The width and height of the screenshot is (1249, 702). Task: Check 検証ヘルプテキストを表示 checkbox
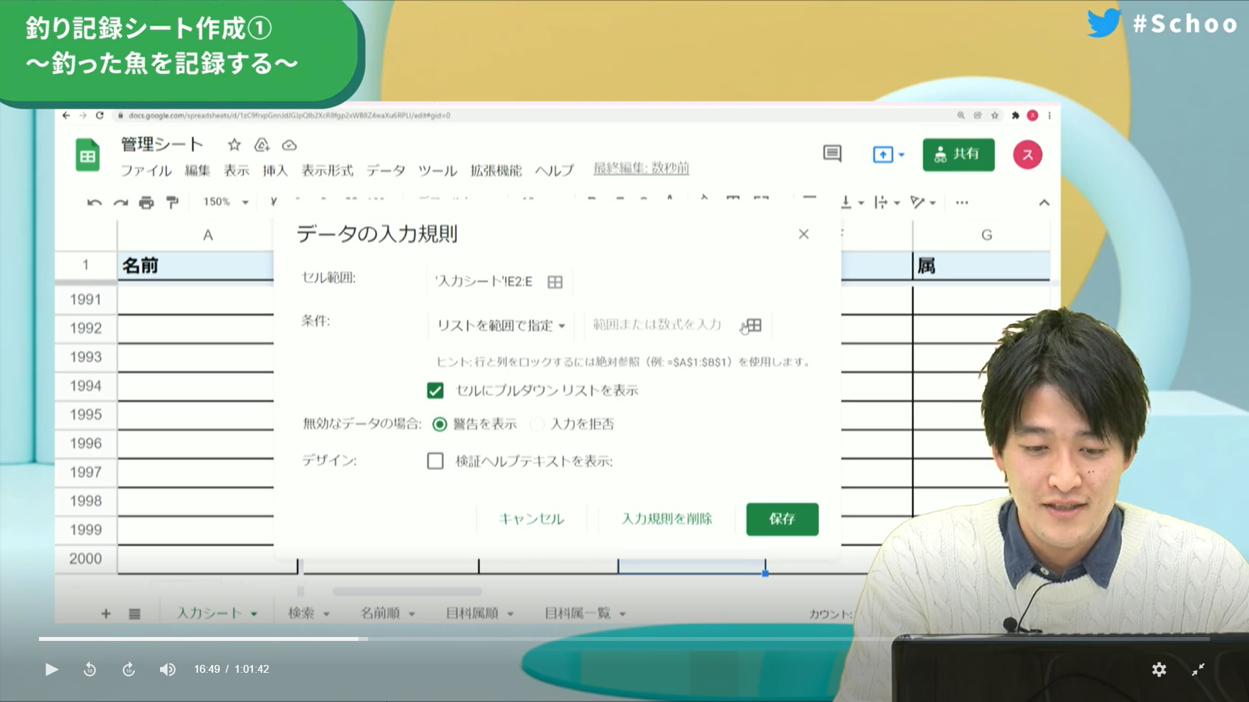[x=435, y=461]
